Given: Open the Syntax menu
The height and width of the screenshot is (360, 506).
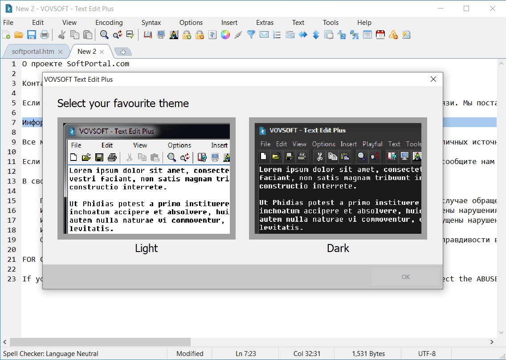Looking at the screenshot, I should pyautogui.click(x=151, y=23).
